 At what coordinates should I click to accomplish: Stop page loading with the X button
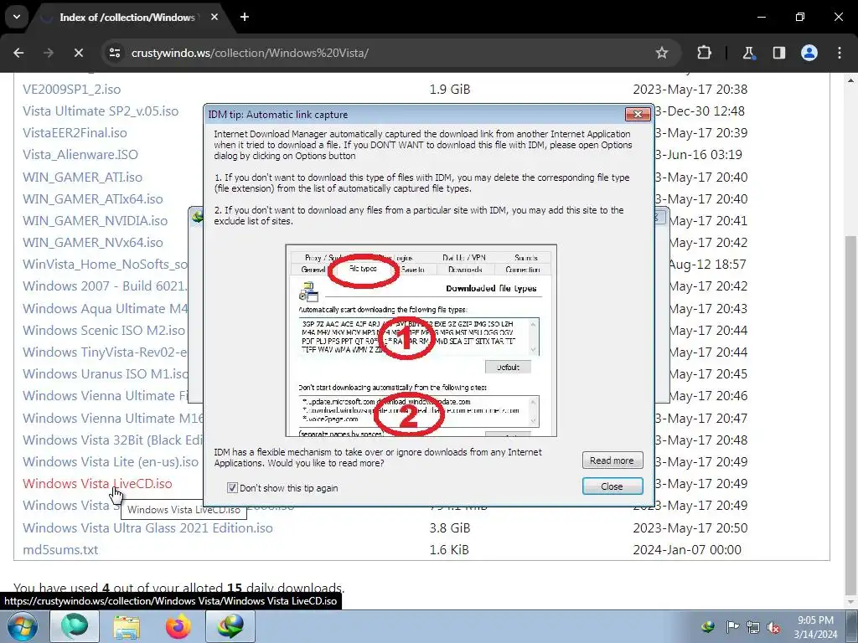coord(78,53)
